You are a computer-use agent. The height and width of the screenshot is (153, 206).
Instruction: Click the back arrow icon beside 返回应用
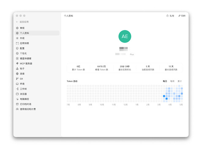pyautogui.click(x=17, y=22)
